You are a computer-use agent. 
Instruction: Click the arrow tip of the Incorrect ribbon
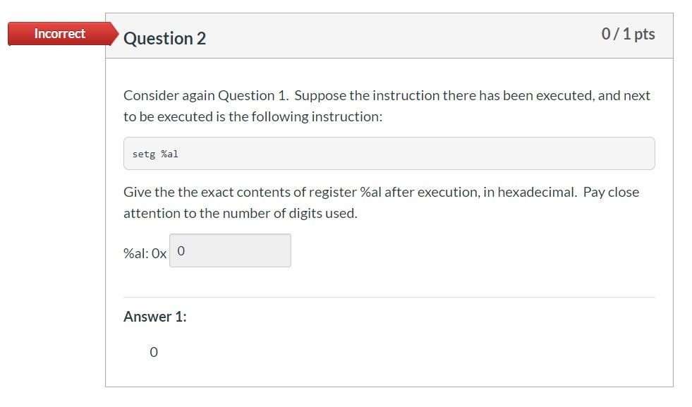tap(115, 33)
